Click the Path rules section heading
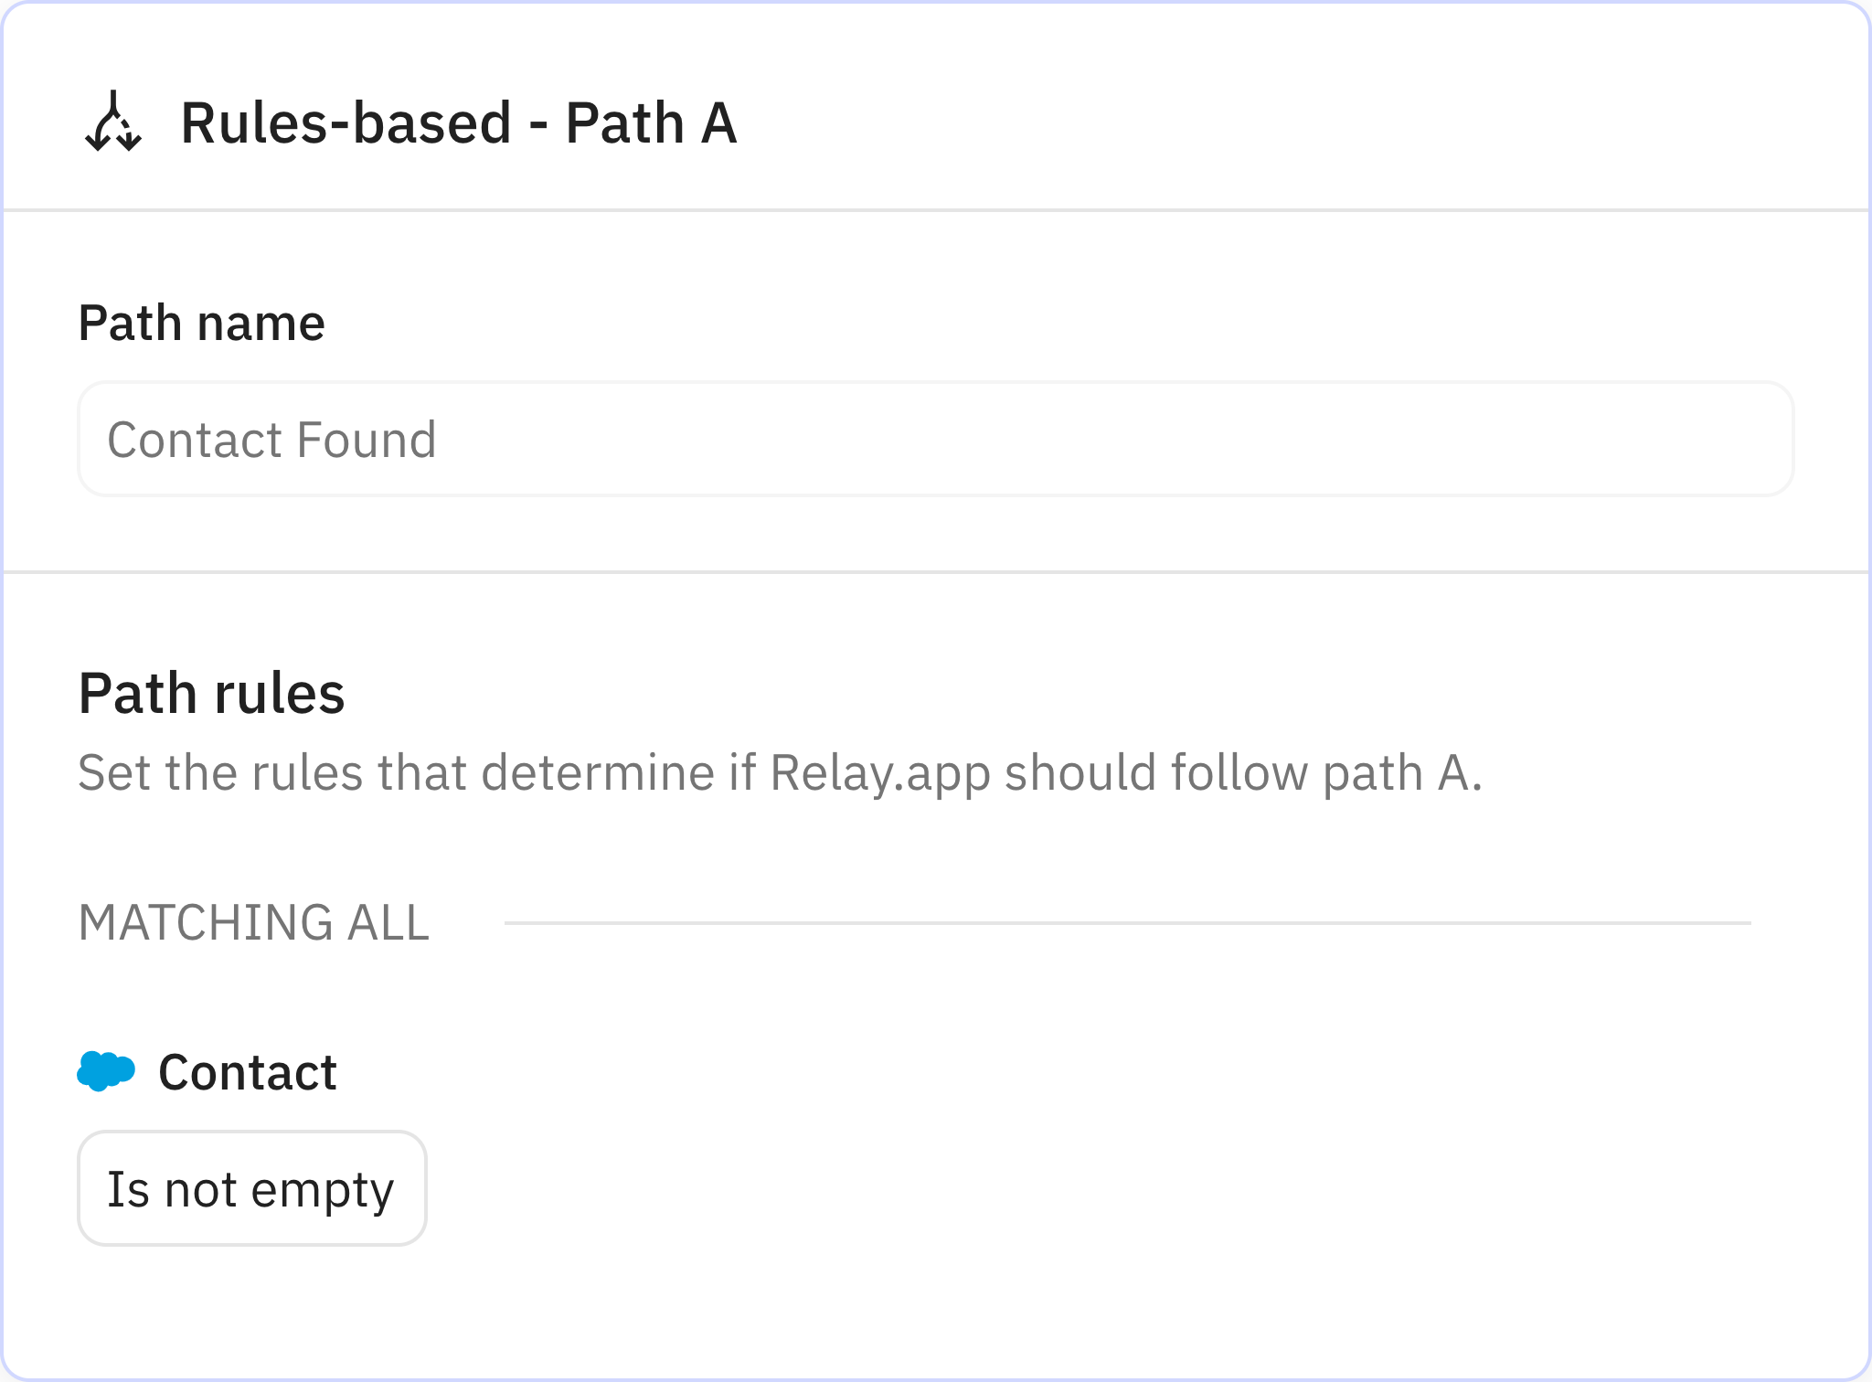This screenshot has height=1382, width=1872. 212,693
